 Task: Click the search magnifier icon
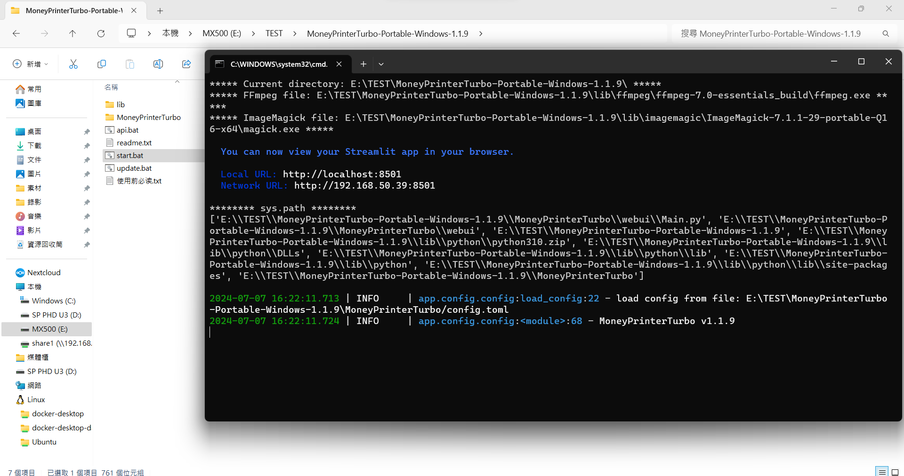pyautogui.click(x=886, y=33)
